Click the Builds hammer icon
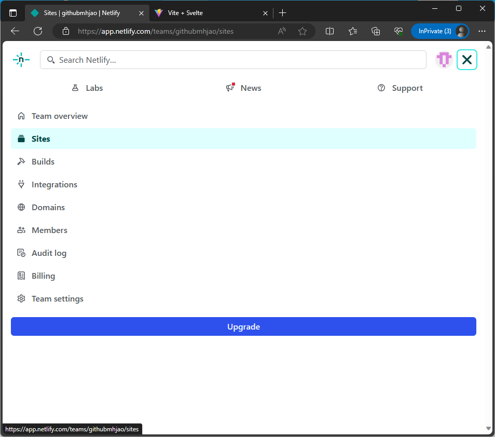This screenshot has height=437, width=495. click(21, 161)
